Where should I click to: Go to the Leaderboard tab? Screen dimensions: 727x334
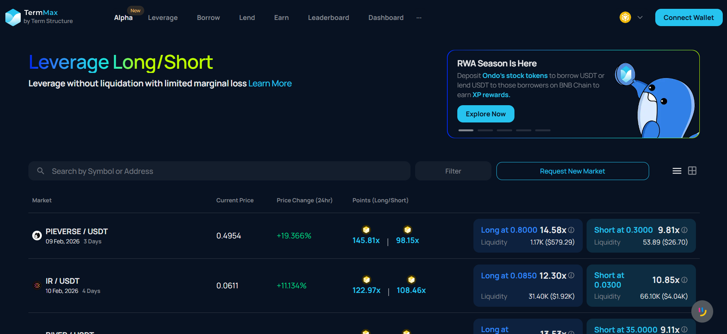(328, 18)
